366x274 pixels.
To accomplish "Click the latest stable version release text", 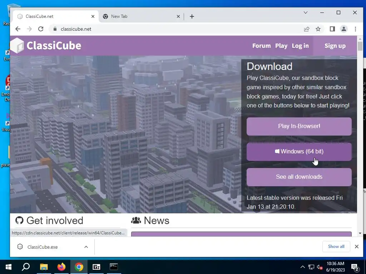I will tap(295, 202).
